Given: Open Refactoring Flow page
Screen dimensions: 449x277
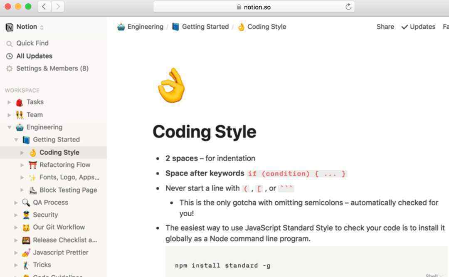Looking at the screenshot, I should 65,165.
